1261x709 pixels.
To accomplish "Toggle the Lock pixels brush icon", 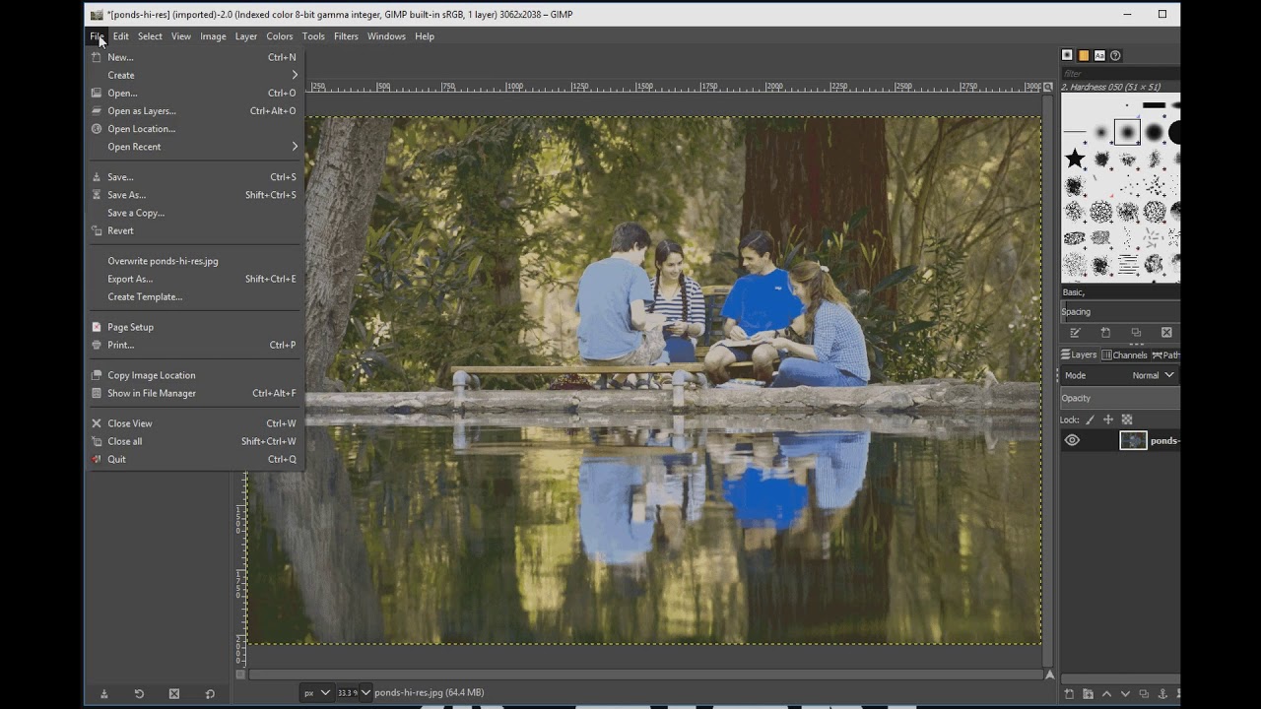I will pyautogui.click(x=1090, y=419).
